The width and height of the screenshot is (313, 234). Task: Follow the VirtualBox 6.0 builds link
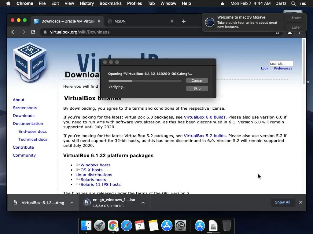coord(204,117)
